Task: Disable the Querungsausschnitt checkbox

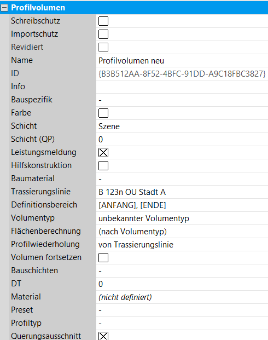Action: 103,336
